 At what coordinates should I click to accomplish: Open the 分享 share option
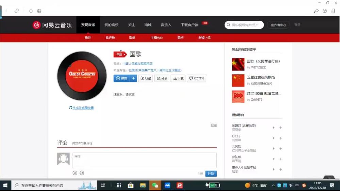(162, 78)
